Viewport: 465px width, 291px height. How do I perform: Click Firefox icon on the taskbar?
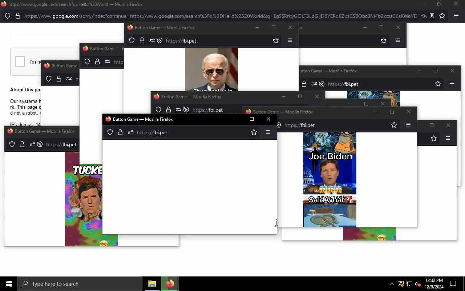tap(170, 284)
